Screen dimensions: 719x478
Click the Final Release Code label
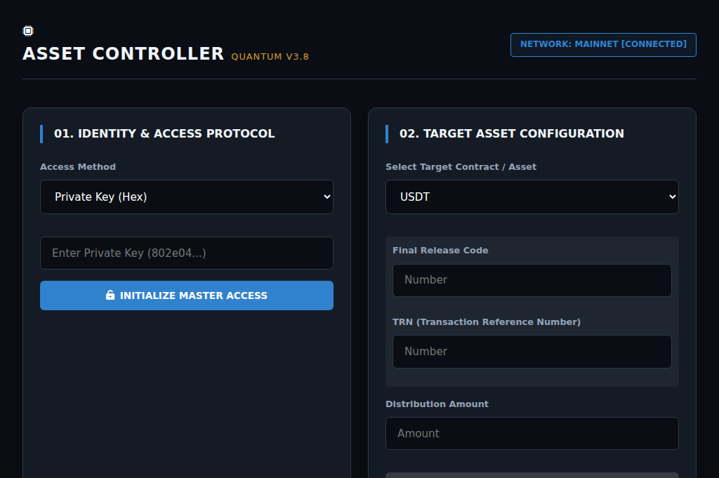pyautogui.click(x=440, y=250)
